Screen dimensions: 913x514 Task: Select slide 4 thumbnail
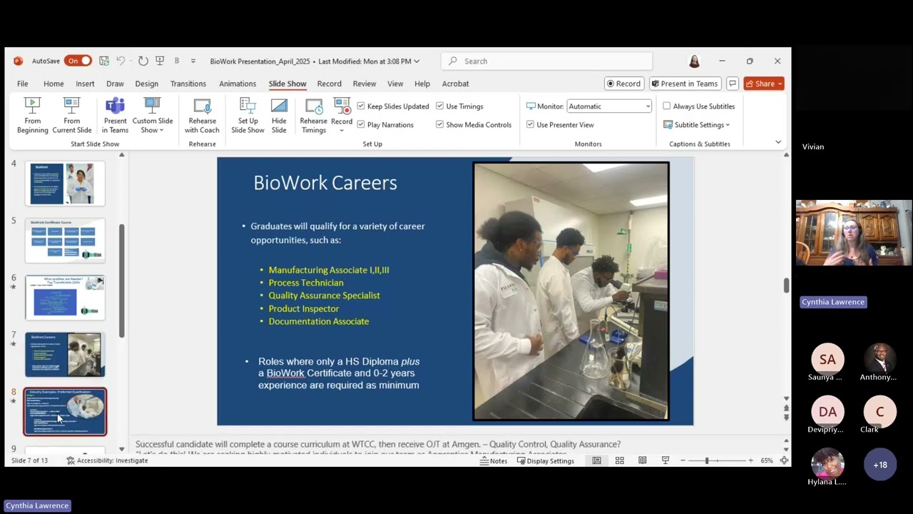point(65,183)
